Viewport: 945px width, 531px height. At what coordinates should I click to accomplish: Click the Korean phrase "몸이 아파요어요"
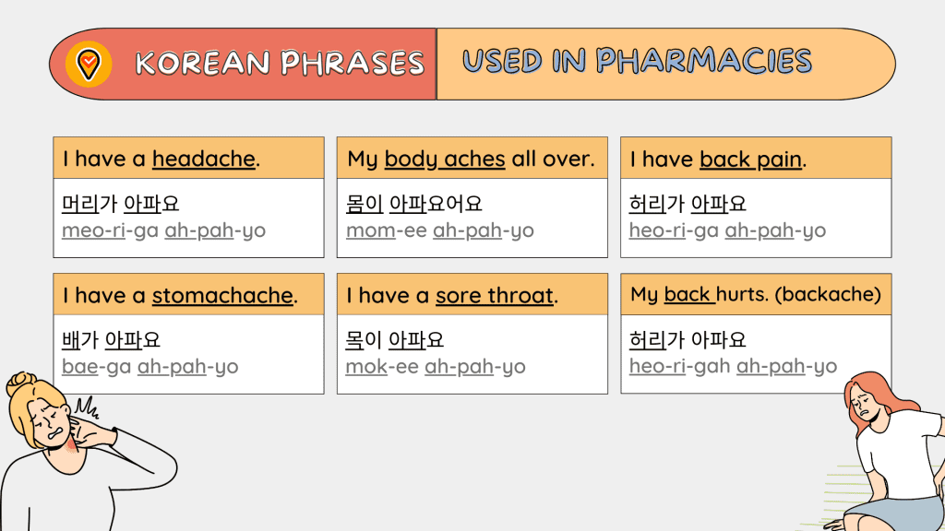[414, 205]
